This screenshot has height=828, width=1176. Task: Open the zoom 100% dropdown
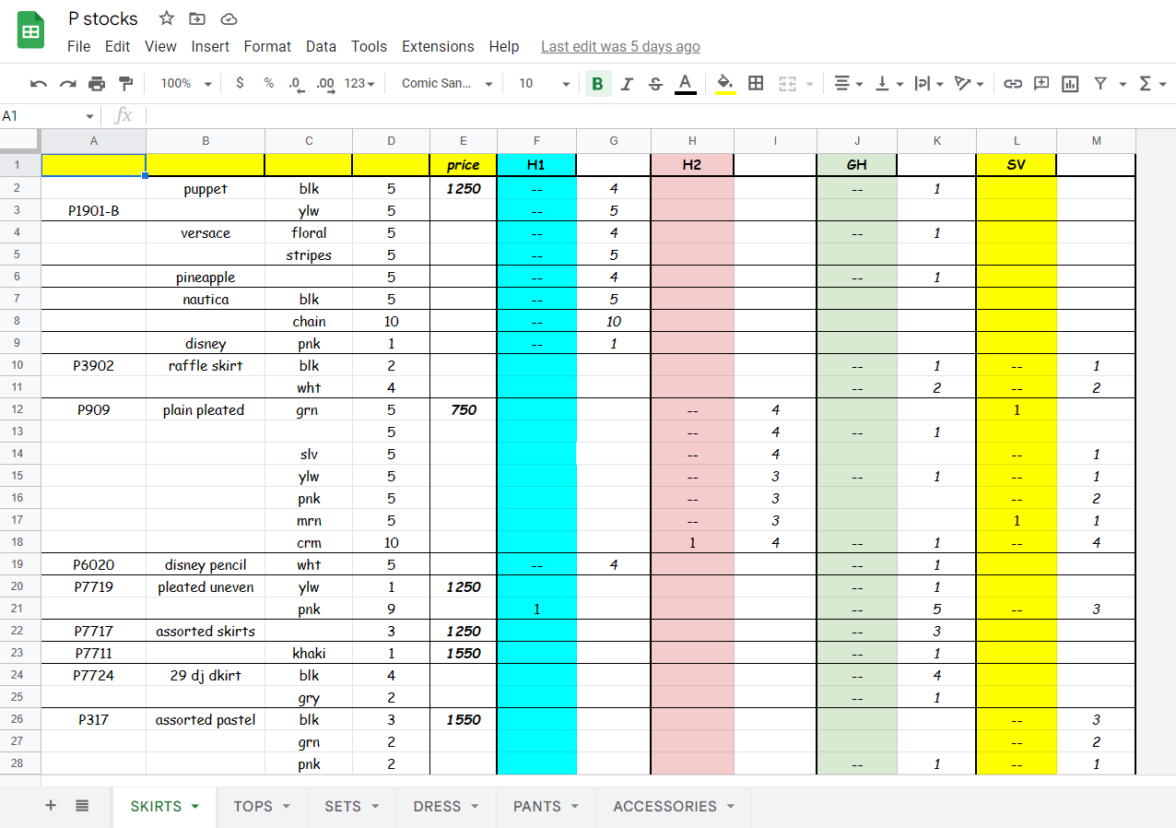(185, 84)
